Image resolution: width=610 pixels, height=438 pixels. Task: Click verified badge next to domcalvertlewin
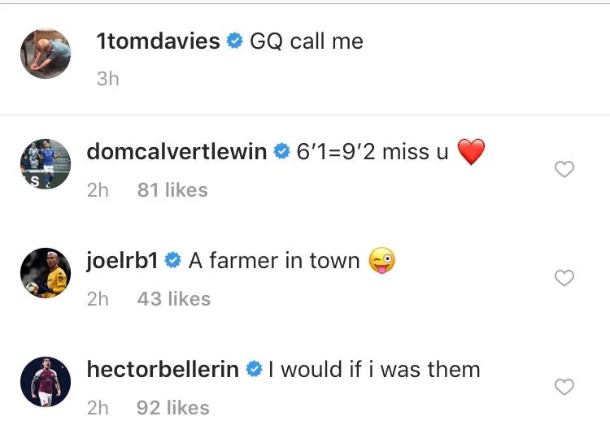tap(281, 152)
